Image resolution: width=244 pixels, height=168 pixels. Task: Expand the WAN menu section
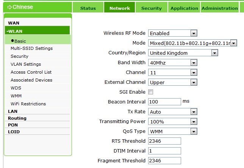14,23
